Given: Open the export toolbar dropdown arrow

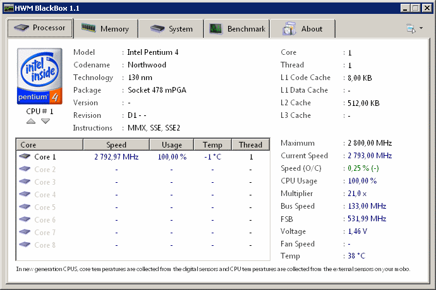Looking at the screenshot, I should pos(421,28).
